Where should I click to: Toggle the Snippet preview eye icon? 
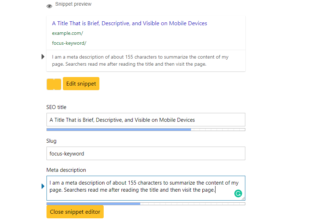pos(49,6)
